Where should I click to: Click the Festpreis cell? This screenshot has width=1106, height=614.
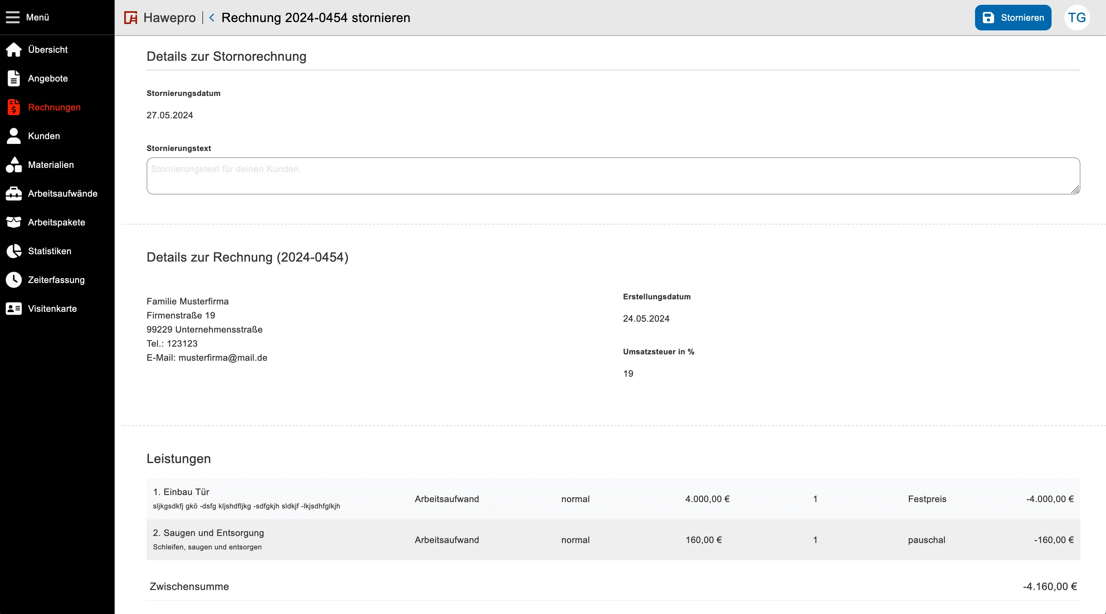tap(927, 499)
